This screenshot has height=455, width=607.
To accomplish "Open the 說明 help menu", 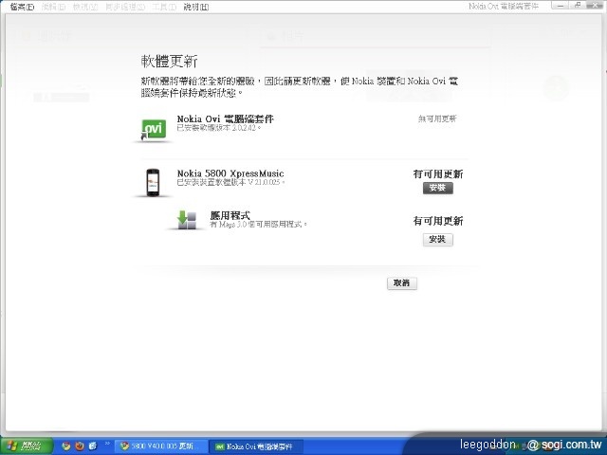I will (195, 7).
